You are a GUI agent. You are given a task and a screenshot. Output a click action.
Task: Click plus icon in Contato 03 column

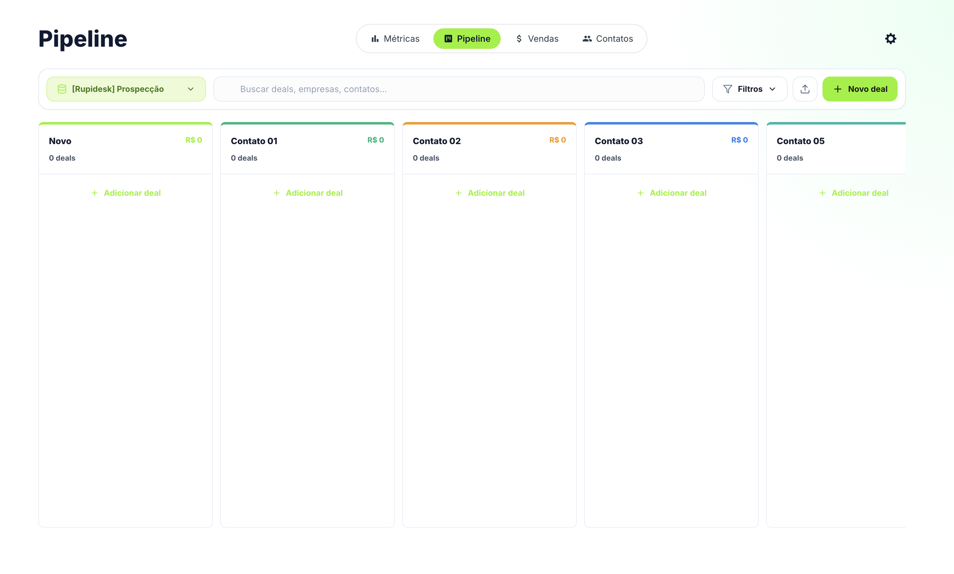(x=640, y=193)
